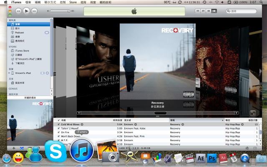Screen dimensions: 267x167
Task: Open full-screen Cover Flow button
Action: (253, 113)
